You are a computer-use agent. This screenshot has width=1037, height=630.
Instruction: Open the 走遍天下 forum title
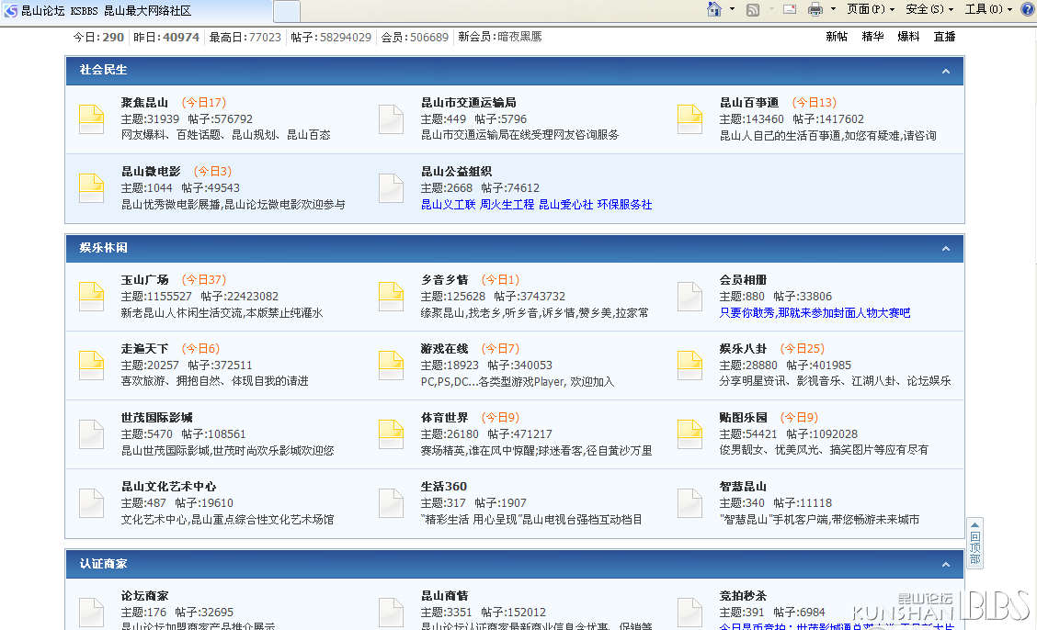(x=144, y=349)
